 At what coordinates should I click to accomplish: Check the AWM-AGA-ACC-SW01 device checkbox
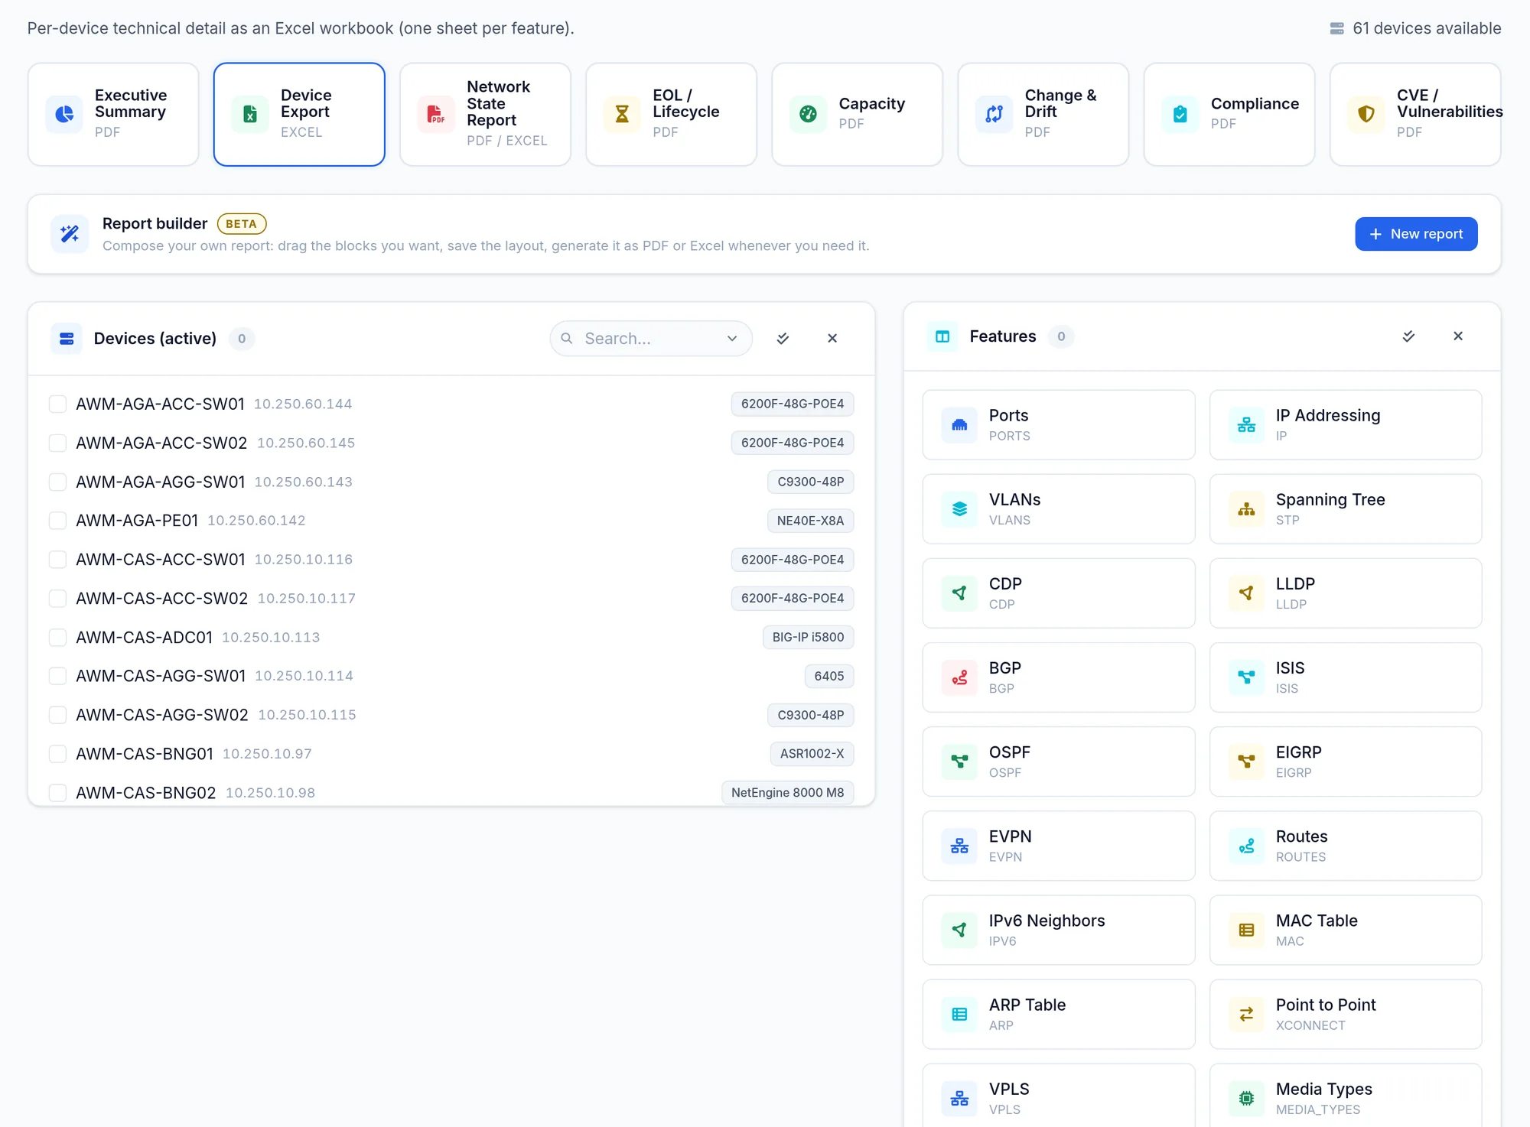click(57, 404)
